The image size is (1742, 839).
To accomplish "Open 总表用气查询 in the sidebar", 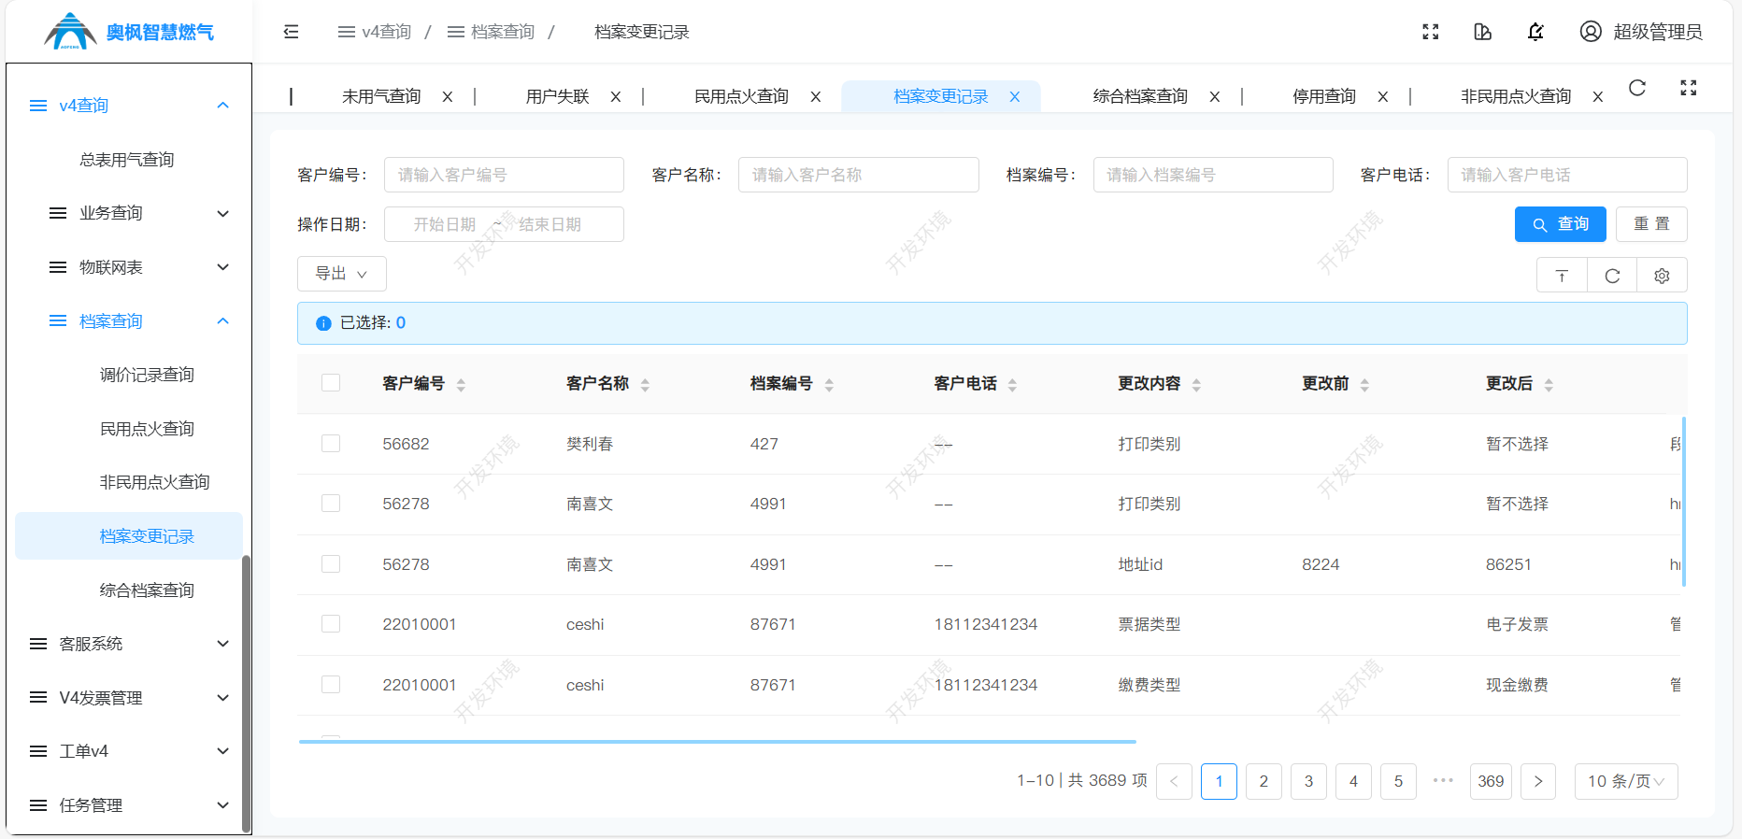I will [x=127, y=160].
